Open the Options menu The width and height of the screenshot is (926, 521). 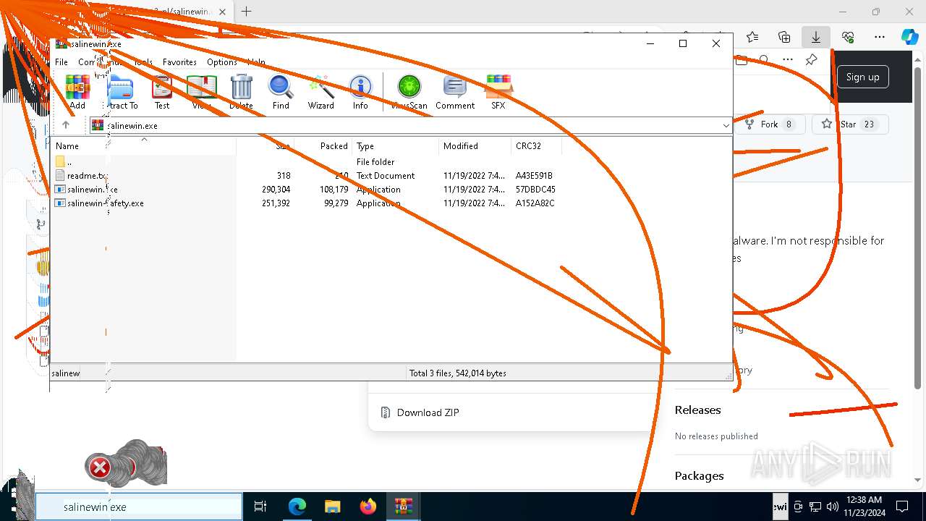[x=222, y=62]
